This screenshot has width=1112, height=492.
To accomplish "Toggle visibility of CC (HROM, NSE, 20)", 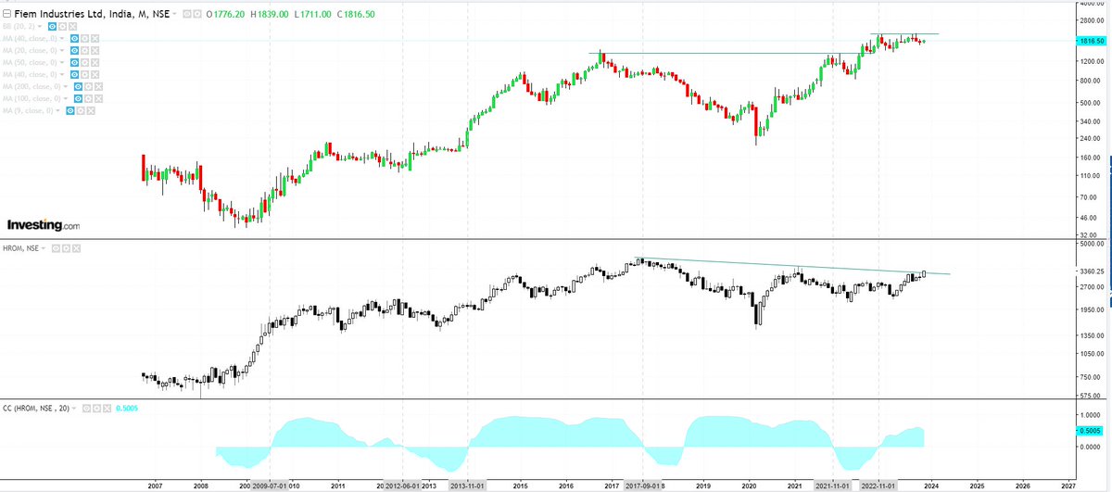I will click(x=86, y=409).
